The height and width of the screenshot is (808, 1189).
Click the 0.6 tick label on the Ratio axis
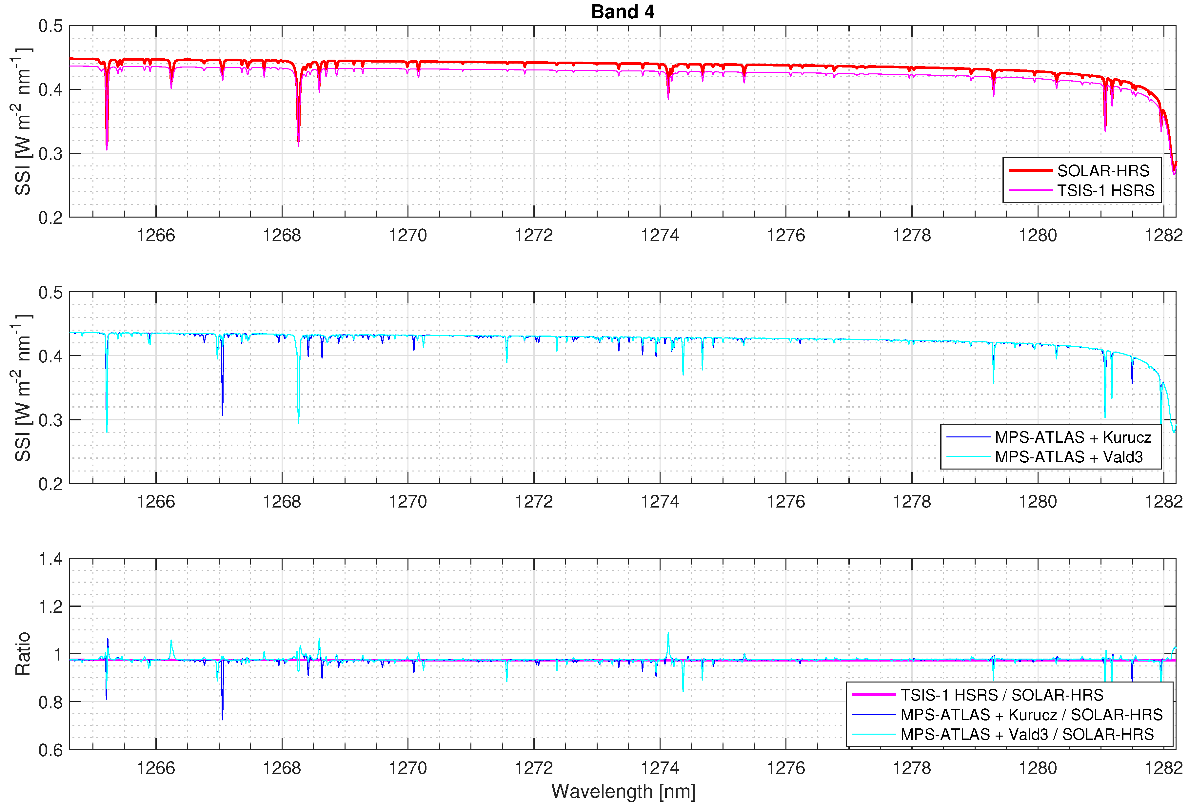click(51, 750)
